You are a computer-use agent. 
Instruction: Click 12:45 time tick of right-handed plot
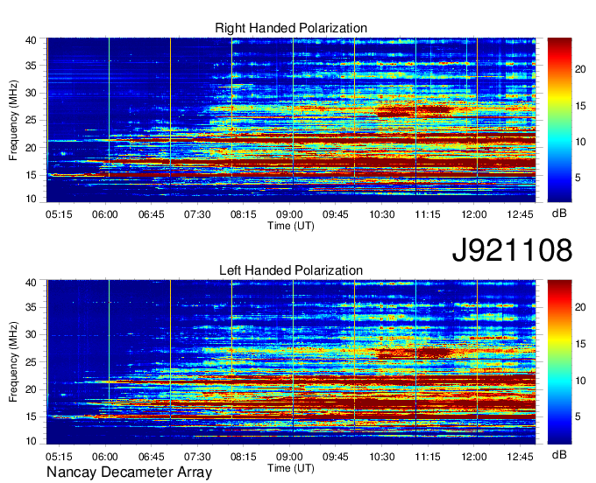pos(520,214)
